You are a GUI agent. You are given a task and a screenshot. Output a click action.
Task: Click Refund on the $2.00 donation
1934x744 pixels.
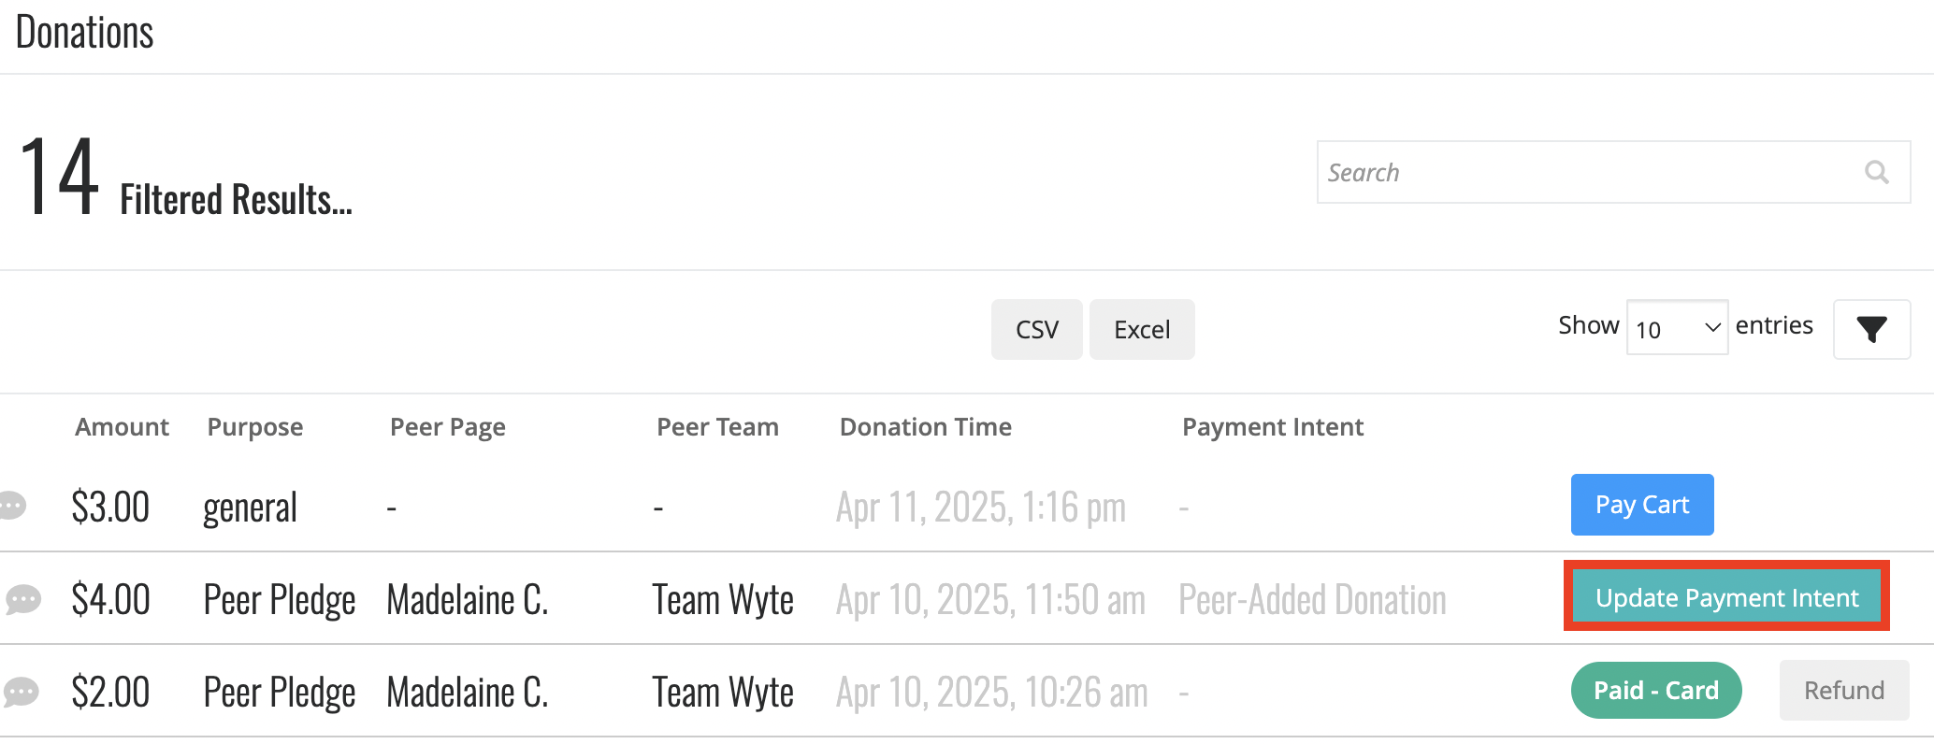1843,690
